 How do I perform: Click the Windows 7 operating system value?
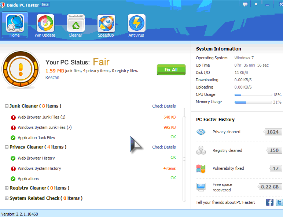(244, 58)
